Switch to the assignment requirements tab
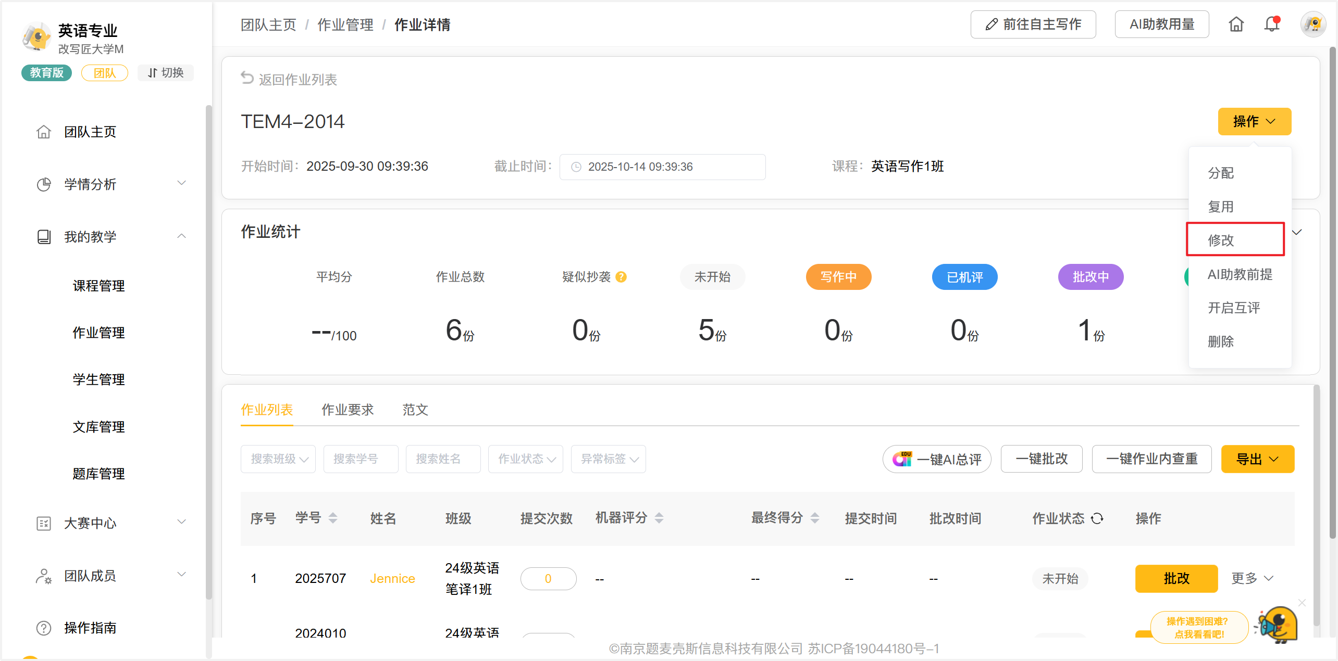The width and height of the screenshot is (1338, 661). [348, 410]
